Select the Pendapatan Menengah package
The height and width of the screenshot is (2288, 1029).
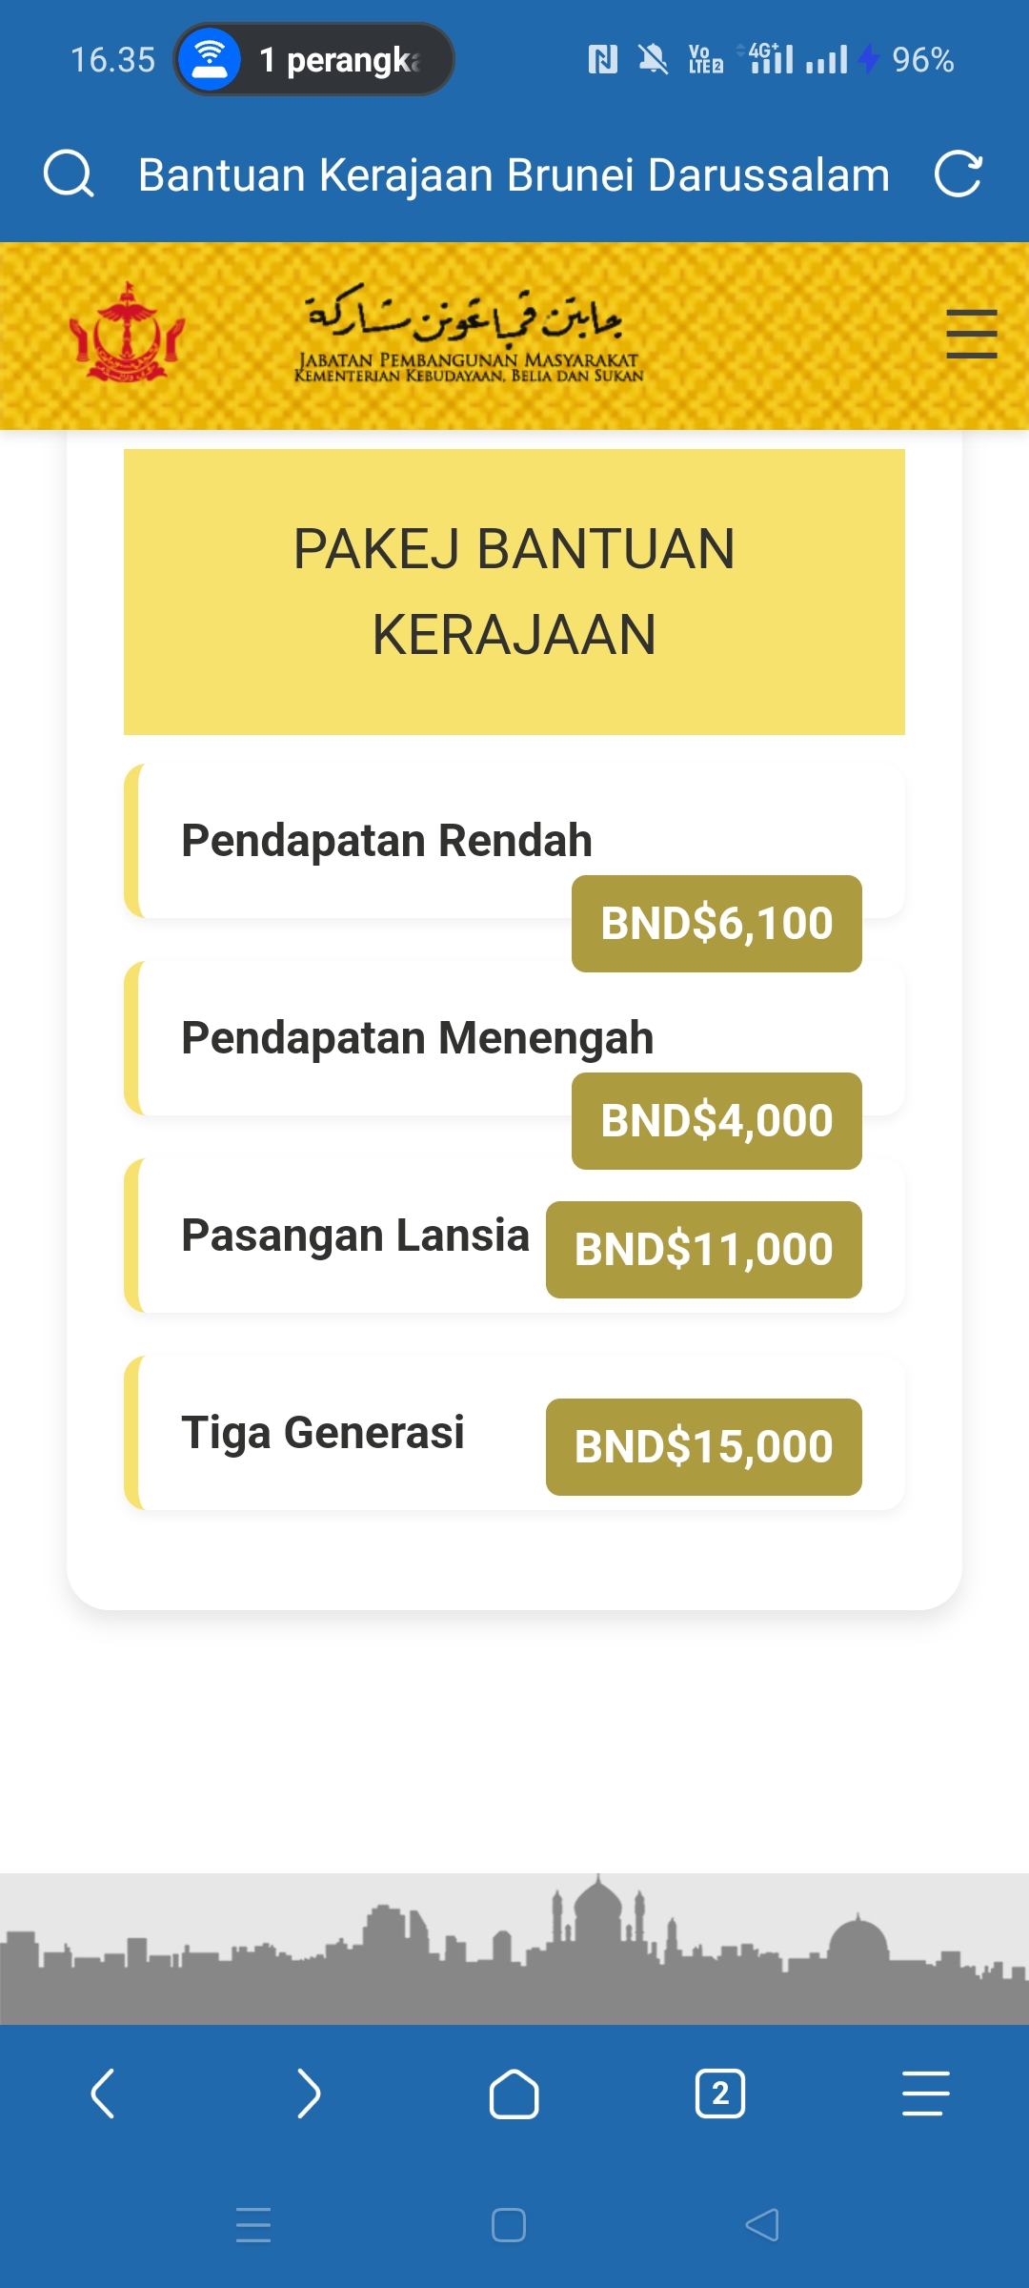point(416,1038)
